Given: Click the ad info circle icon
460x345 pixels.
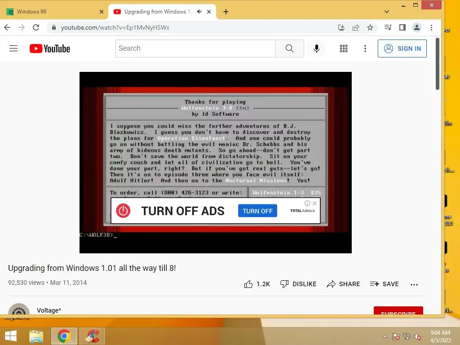Looking at the screenshot, I should coord(307,203).
